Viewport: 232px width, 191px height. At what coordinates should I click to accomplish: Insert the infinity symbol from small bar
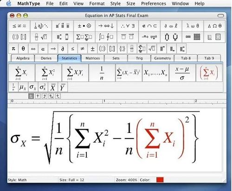click(x=33, y=49)
